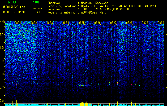Click the 0822 time marker
The image size is (167, 106).
point(34,23)
